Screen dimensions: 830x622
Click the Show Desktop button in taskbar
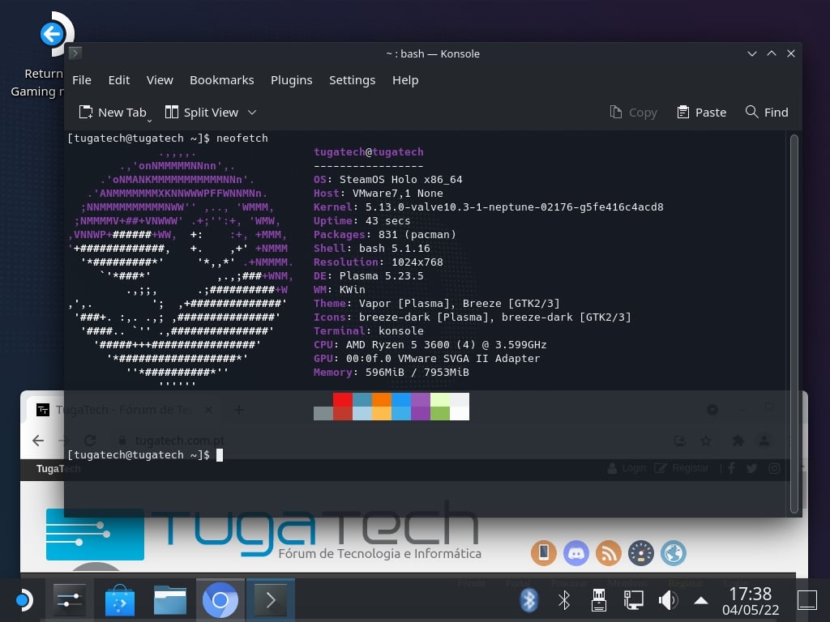(x=807, y=600)
